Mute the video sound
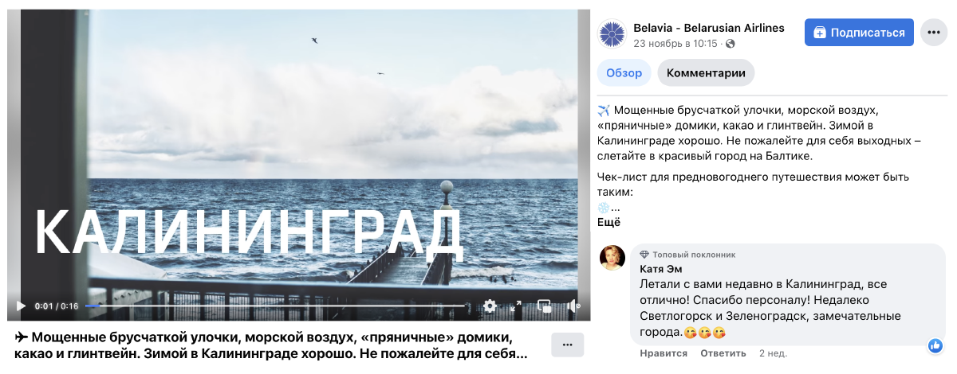This screenshot has width=957, height=374. coord(573,306)
